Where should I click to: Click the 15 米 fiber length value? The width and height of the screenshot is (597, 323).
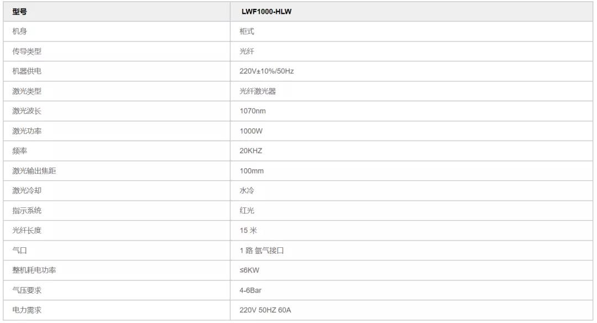click(248, 231)
